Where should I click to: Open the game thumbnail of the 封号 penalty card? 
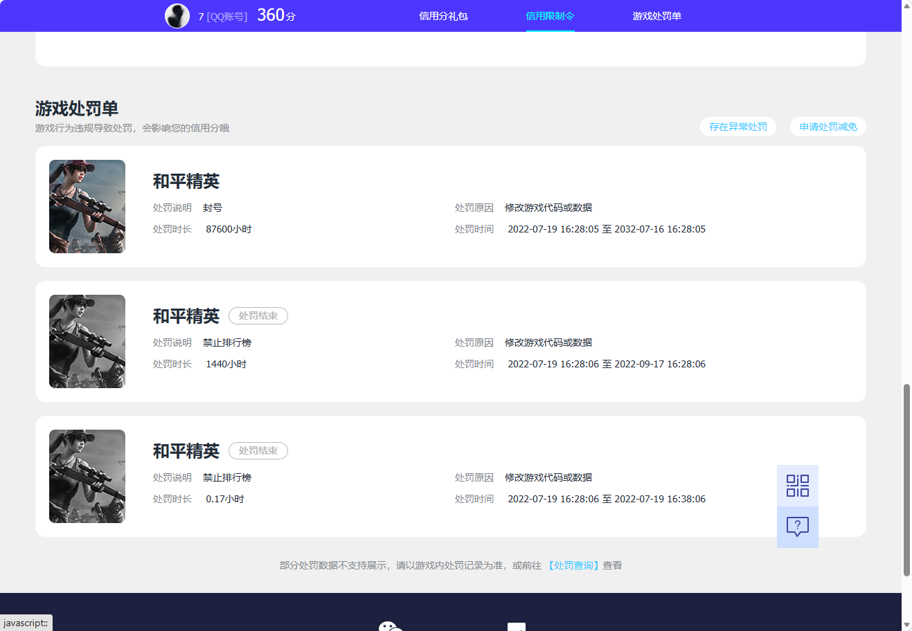(x=87, y=206)
